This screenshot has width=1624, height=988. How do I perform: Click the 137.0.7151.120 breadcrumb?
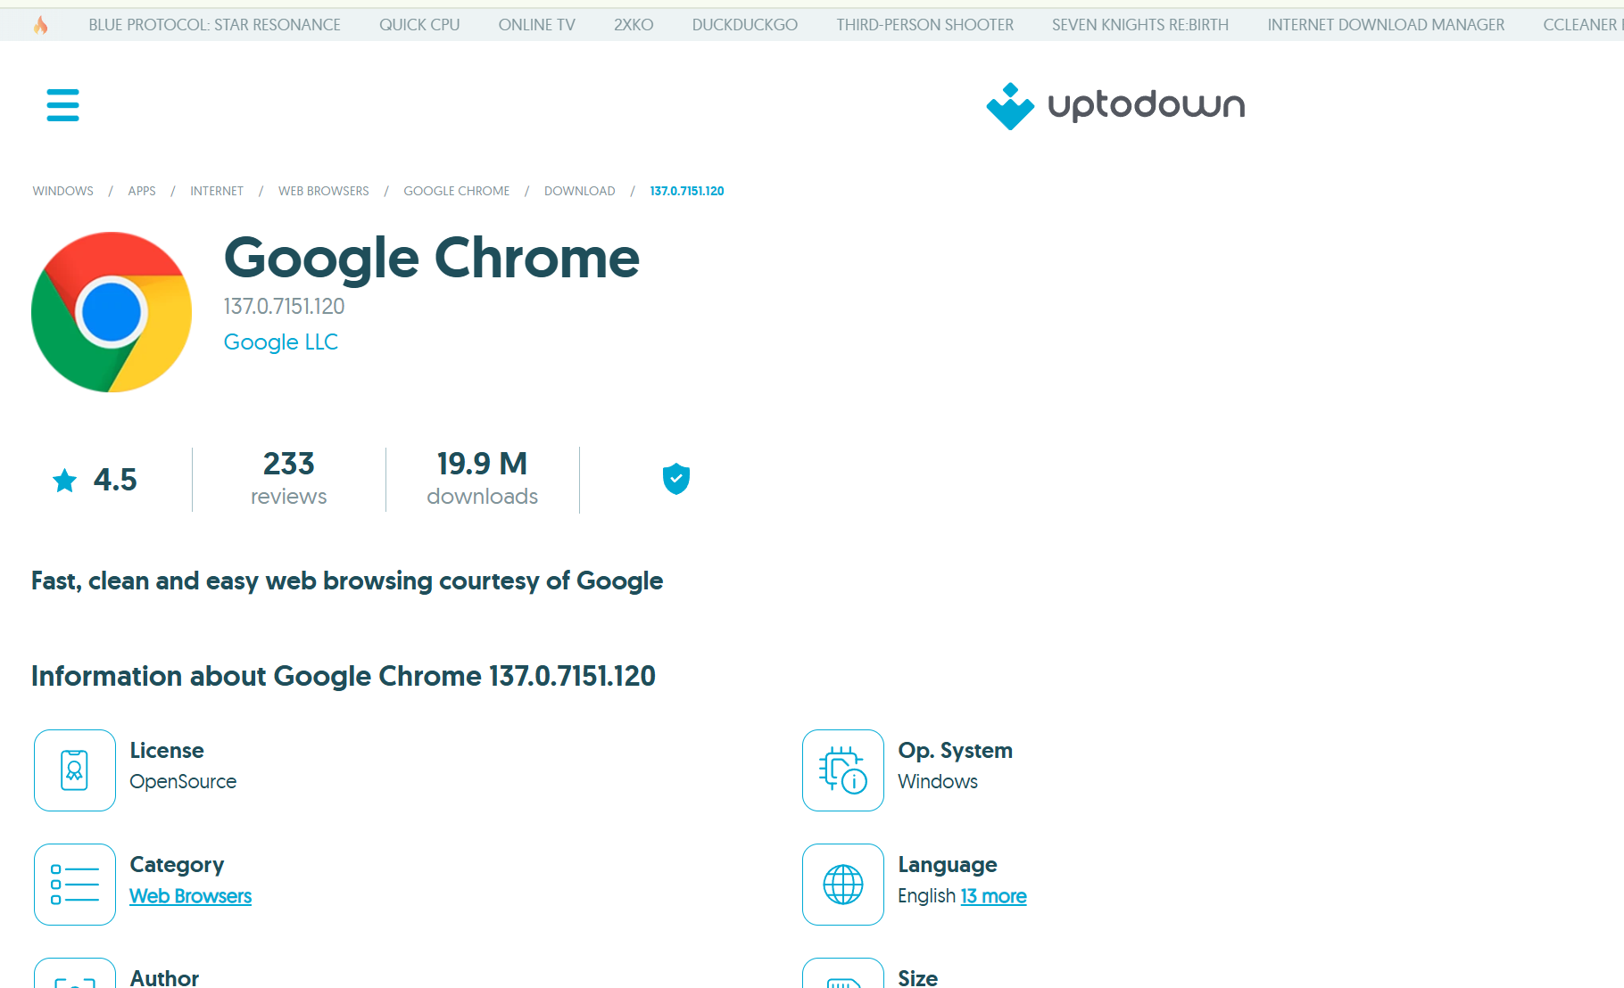(687, 191)
